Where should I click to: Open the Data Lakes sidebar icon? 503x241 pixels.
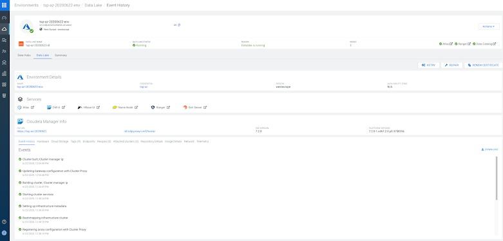(x=4, y=40)
